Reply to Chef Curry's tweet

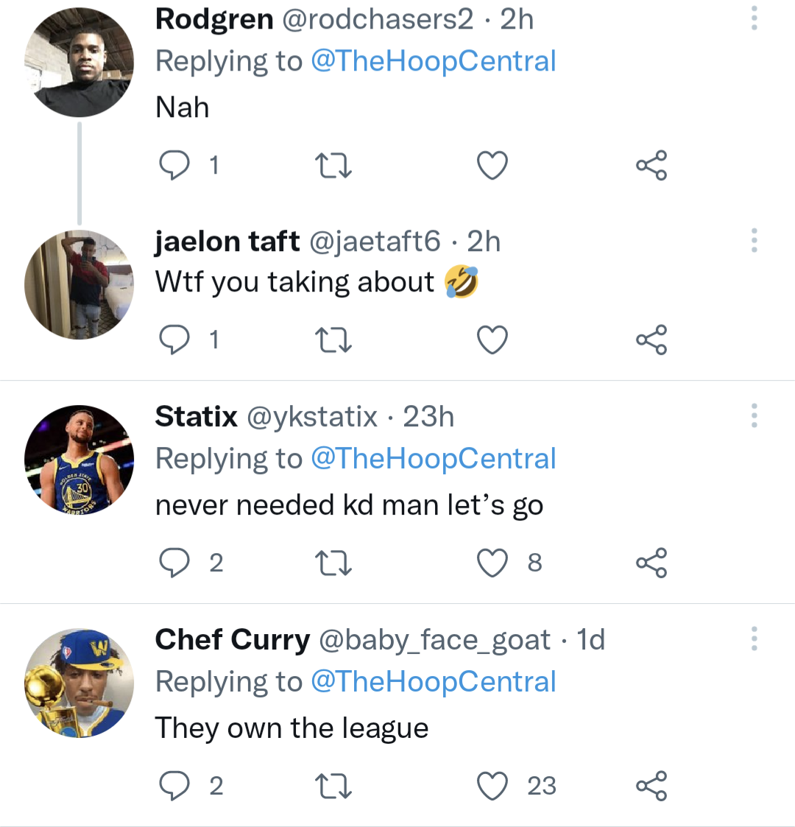point(174,786)
